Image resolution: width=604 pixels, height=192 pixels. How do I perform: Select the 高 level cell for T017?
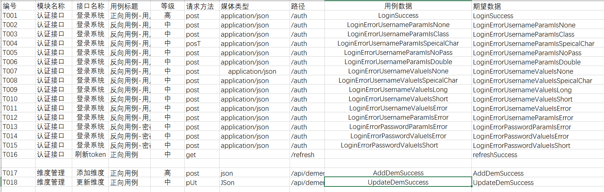pyautogui.click(x=167, y=173)
